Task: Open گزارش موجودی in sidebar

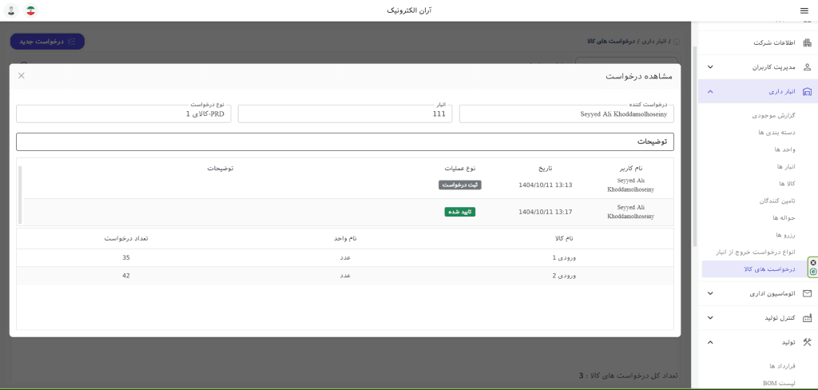Action: click(x=773, y=115)
